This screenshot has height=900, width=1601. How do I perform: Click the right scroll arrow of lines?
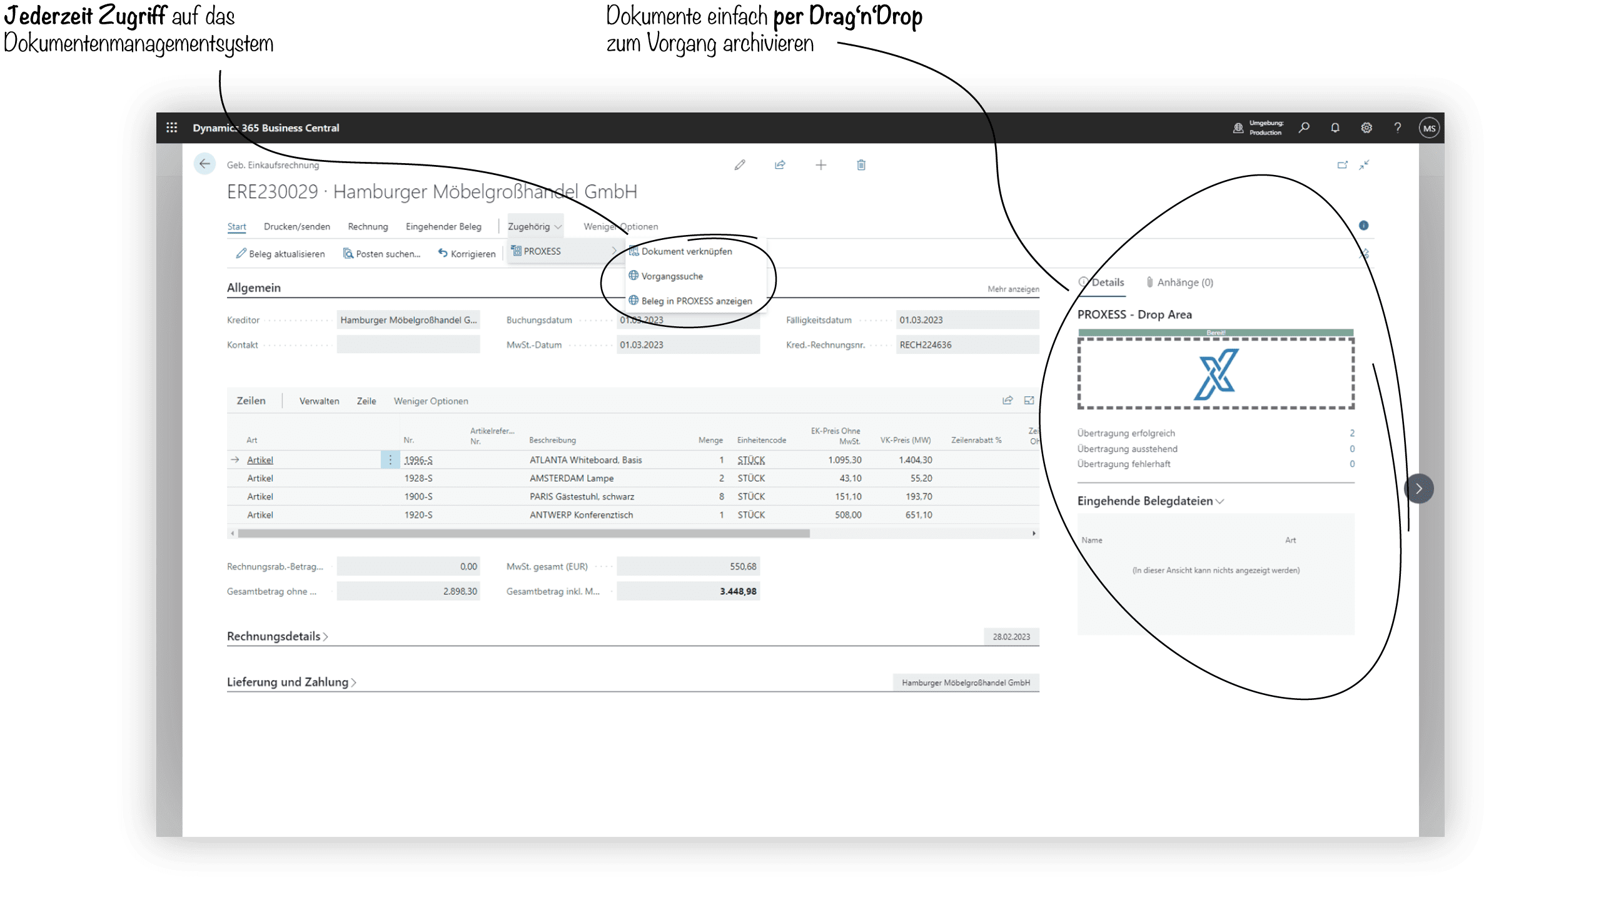1034,533
